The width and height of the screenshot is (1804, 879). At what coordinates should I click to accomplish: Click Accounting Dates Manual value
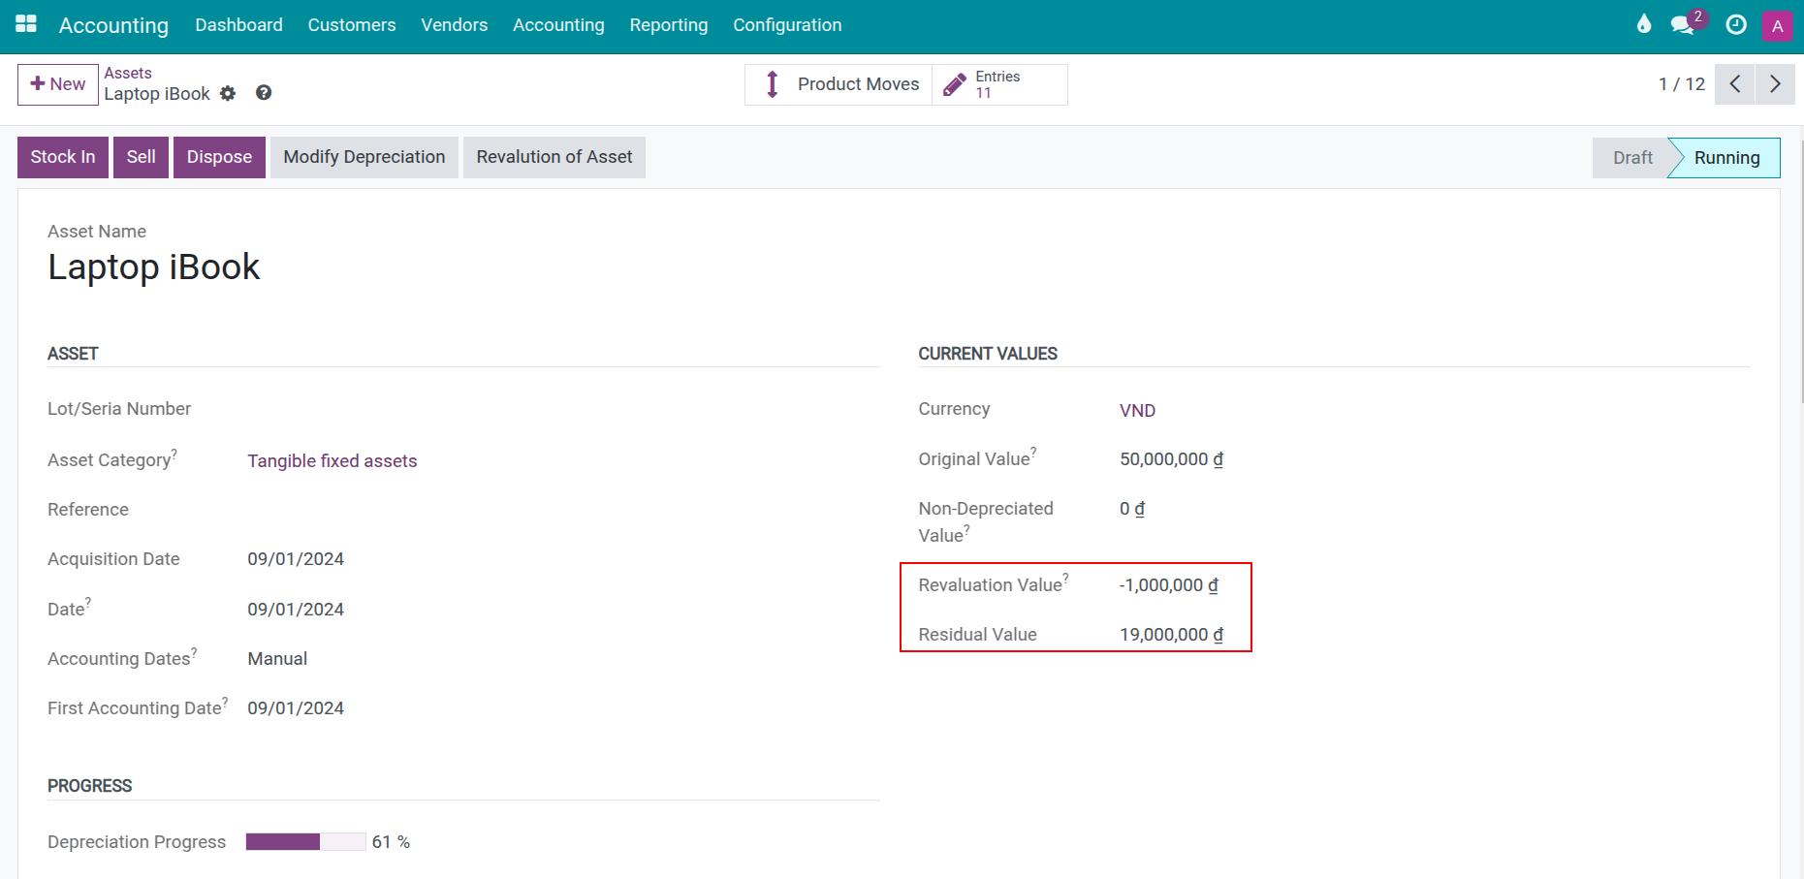tap(277, 659)
